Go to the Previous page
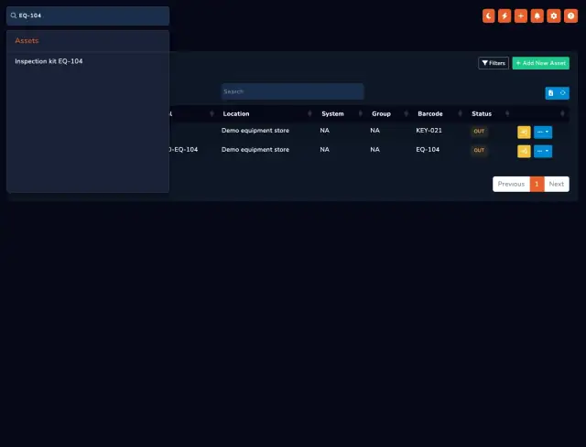586x447 pixels. point(511,184)
